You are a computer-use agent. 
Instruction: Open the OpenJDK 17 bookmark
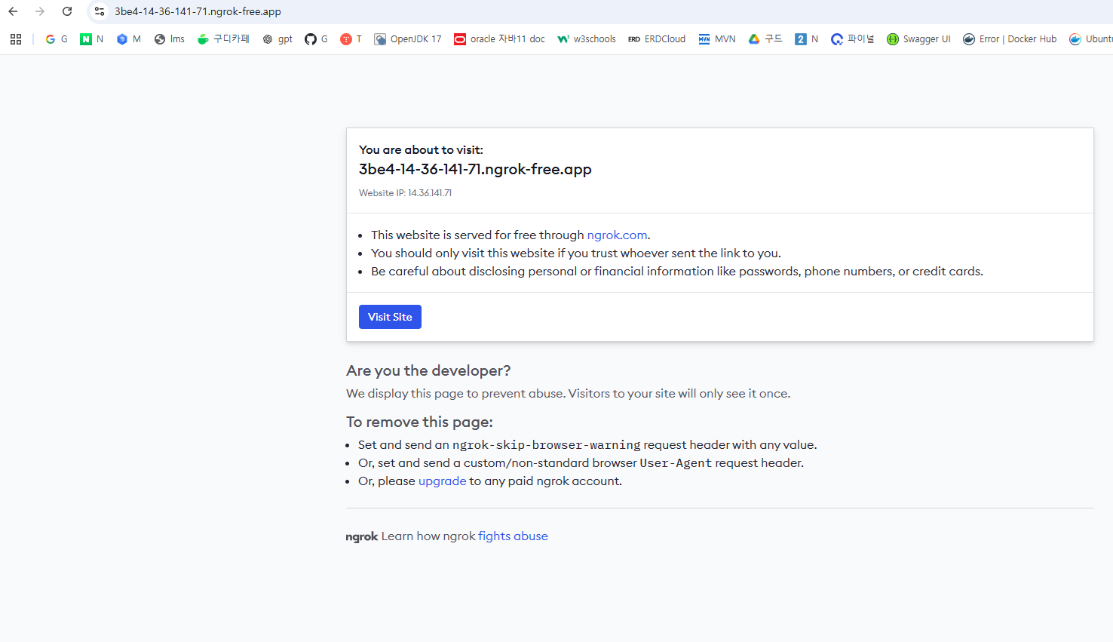point(408,39)
